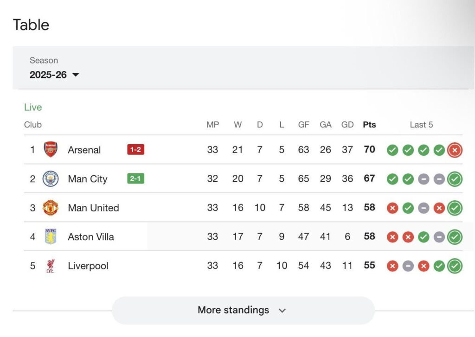475x337 pixels.
Task: Click the Live status label
Action: (32, 107)
